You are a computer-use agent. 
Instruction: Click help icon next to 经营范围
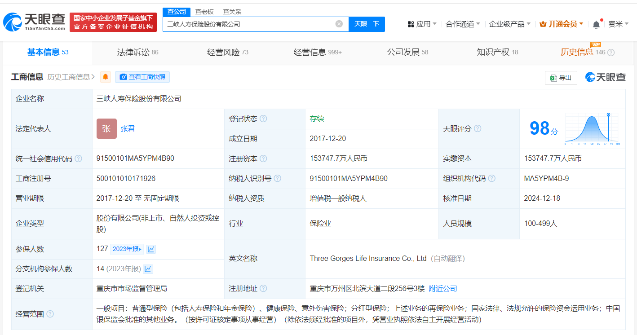click(50, 314)
